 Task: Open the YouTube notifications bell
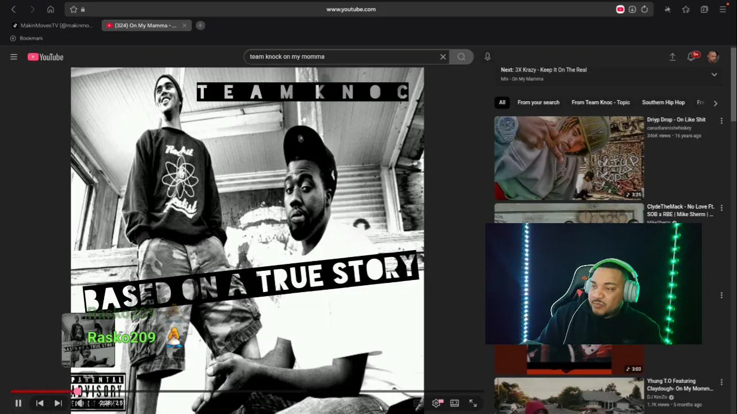click(x=692, y=56)
